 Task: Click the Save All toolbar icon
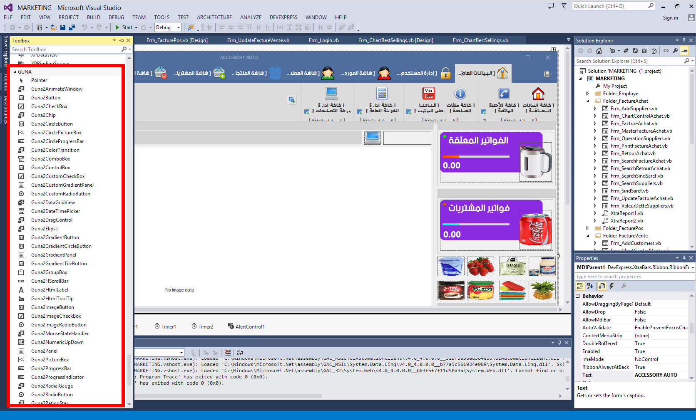tap(72, 27)
